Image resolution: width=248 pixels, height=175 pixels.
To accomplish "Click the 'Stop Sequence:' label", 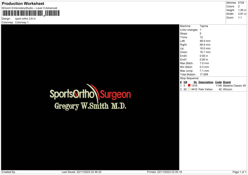I will (x=189, y=78).
